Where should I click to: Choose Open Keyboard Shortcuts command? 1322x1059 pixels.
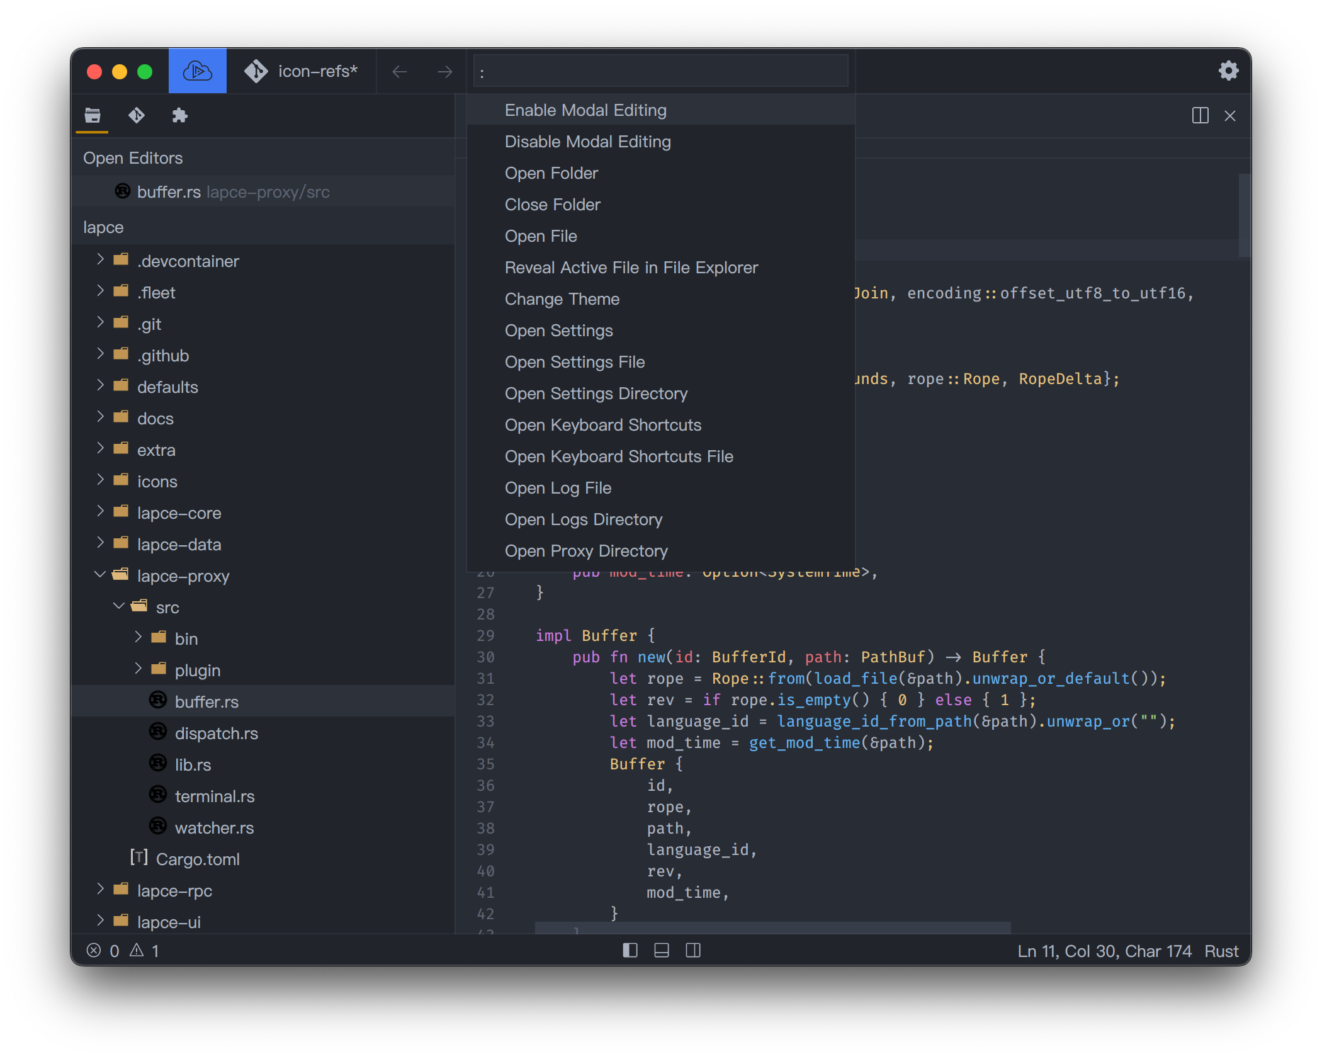[x=602, y=425]
